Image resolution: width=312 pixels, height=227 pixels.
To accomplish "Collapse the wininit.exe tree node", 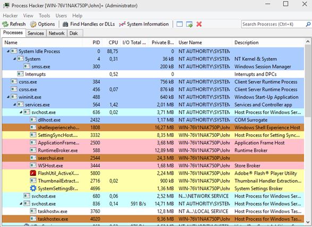I will [8, 97].
